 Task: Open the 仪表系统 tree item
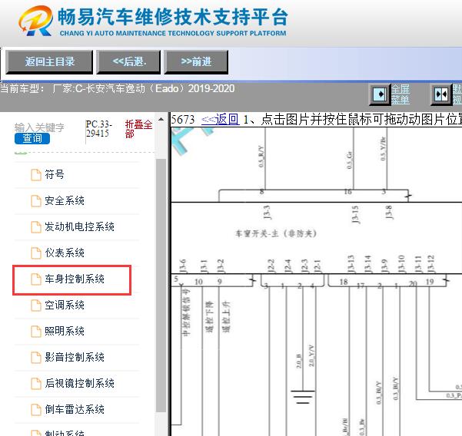(65, 253)
